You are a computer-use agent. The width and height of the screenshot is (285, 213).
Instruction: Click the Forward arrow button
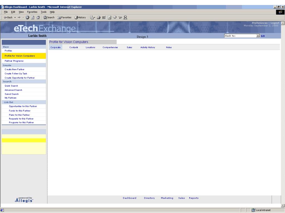pos(19,17)
